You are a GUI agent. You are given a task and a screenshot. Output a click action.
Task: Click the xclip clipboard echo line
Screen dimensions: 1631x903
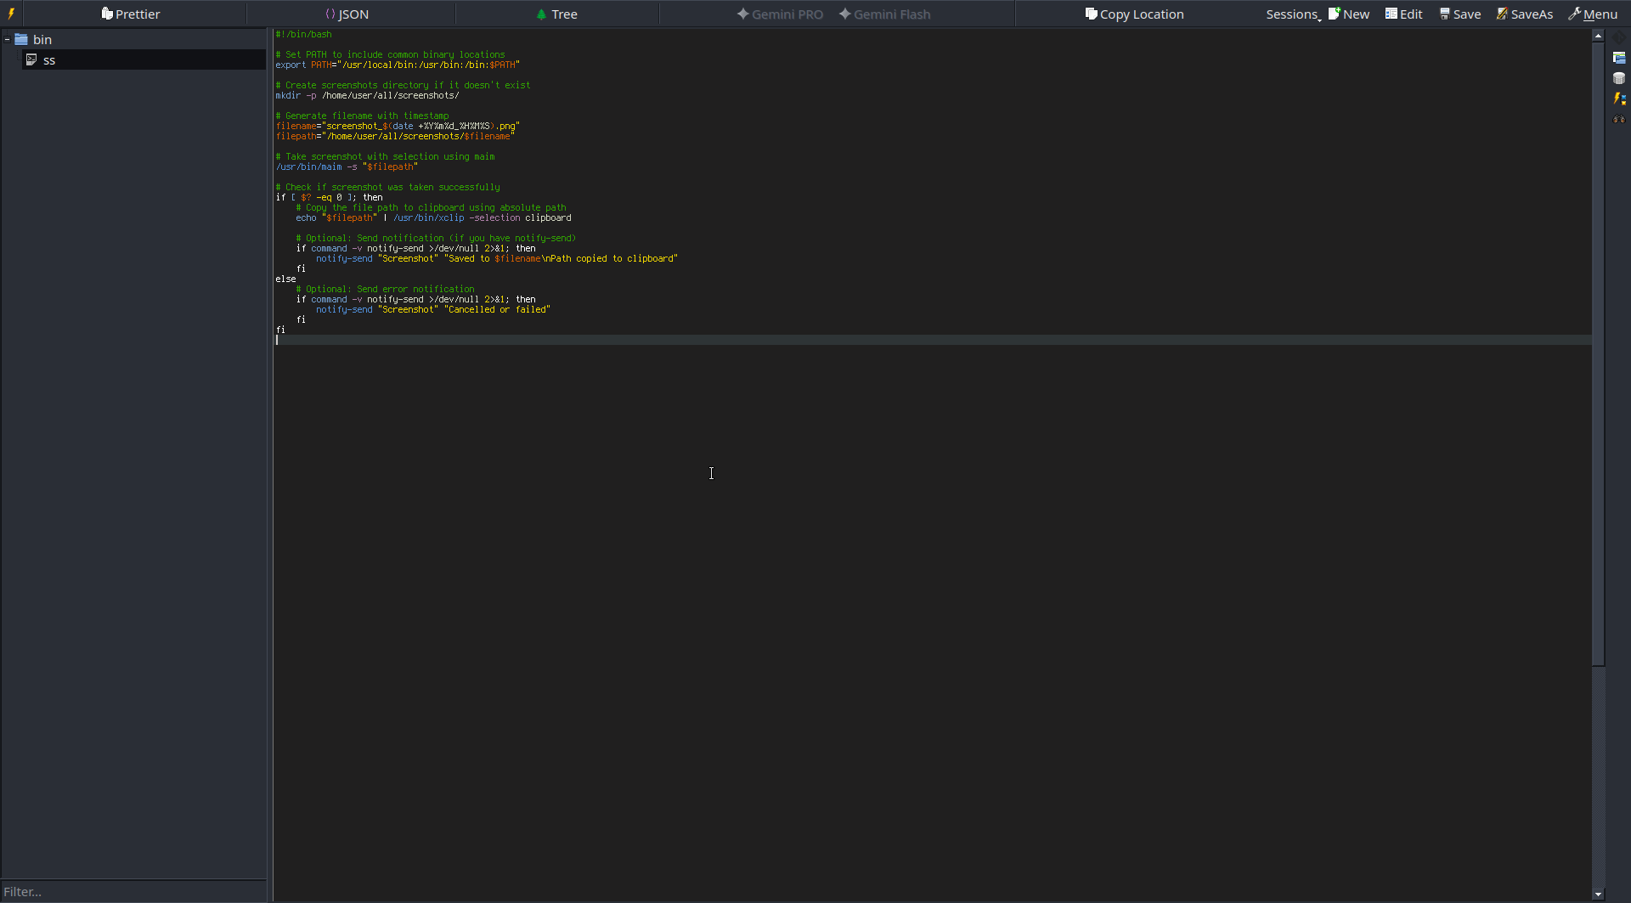[x=433, y=217]
